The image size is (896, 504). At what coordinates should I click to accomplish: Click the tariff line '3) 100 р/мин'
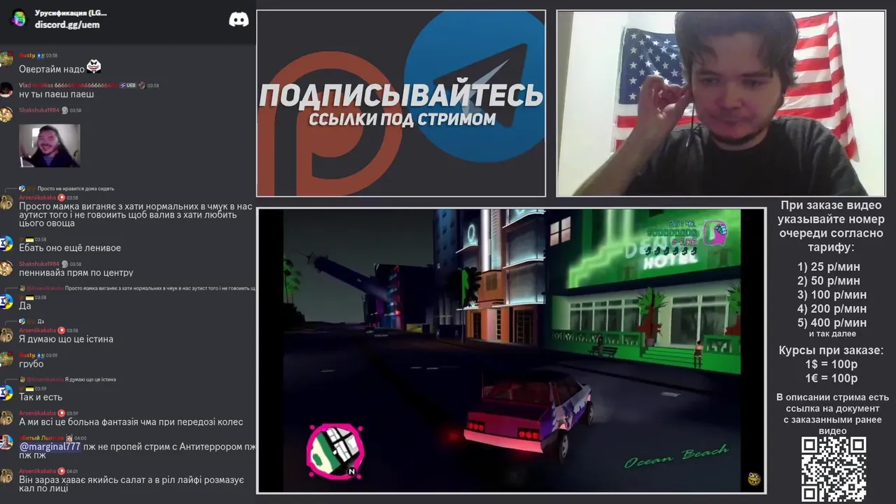point(832,295)
